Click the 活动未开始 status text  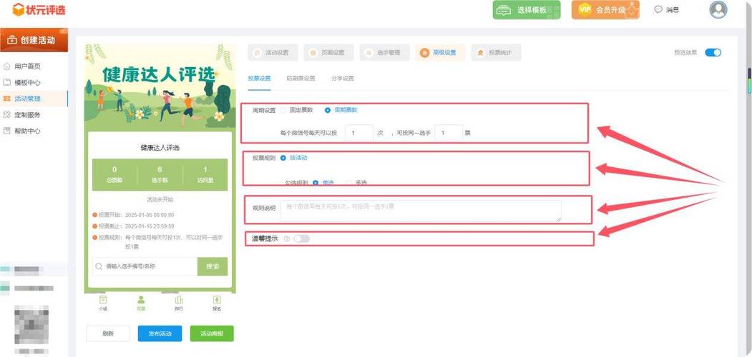coord(160,199)
